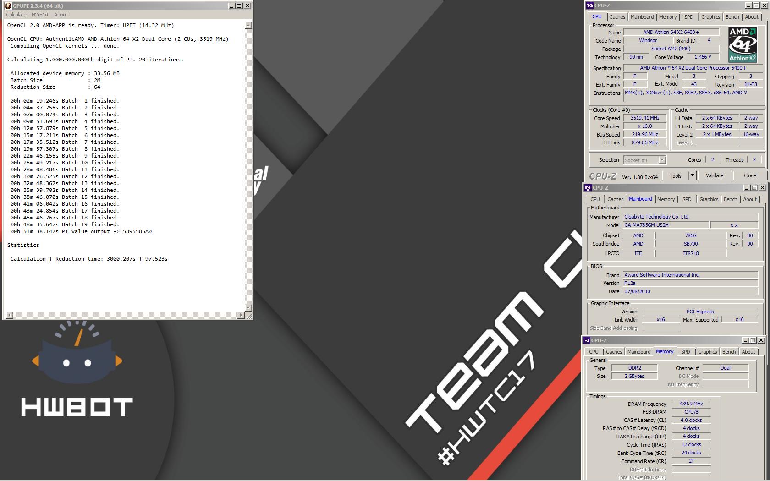Select the BIOS version F12a field
Viewport: 770px width, 481px height.
pyautogui.click(x=690, y=283)
